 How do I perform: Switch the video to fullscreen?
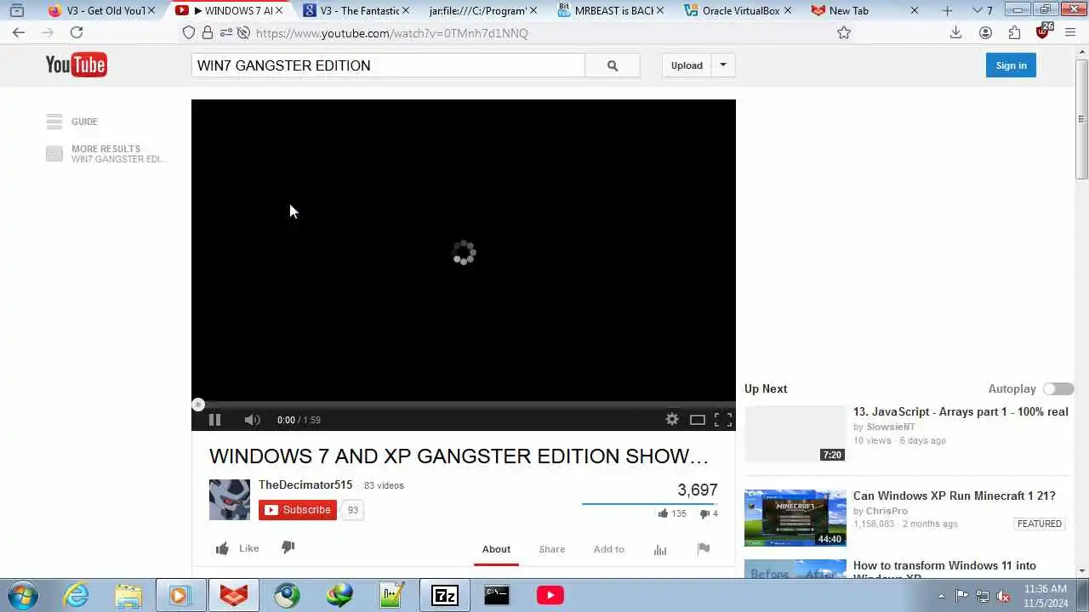click(723, 419)
